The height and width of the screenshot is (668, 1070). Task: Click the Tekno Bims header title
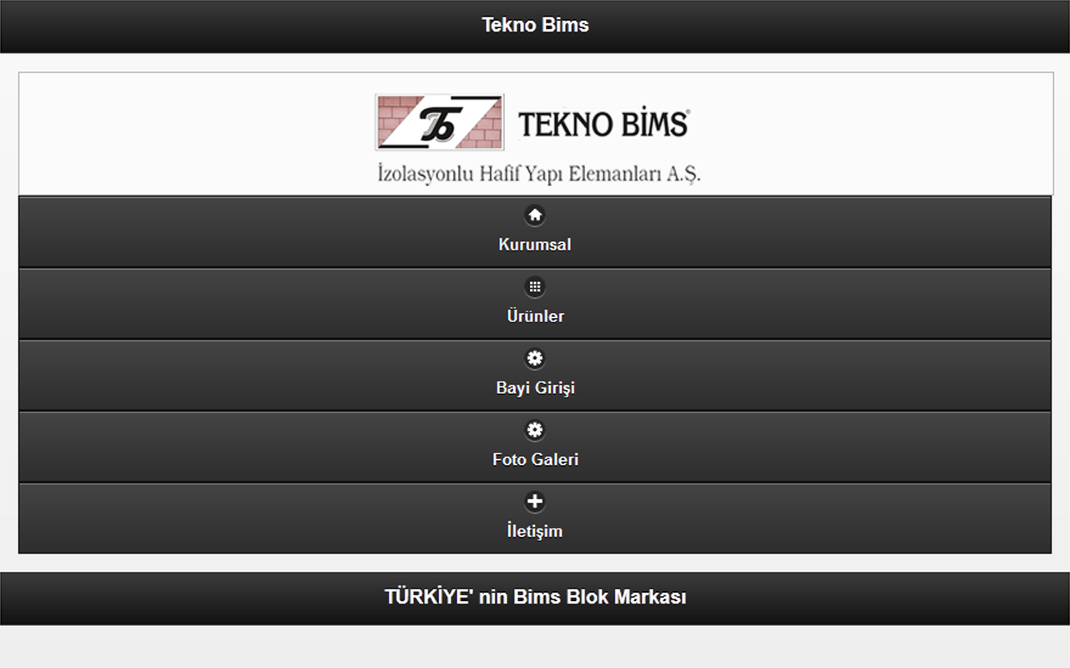(x=535, y=25)
